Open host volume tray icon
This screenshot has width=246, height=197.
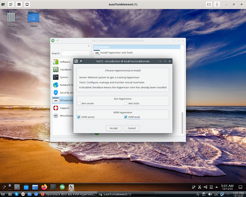210,194
